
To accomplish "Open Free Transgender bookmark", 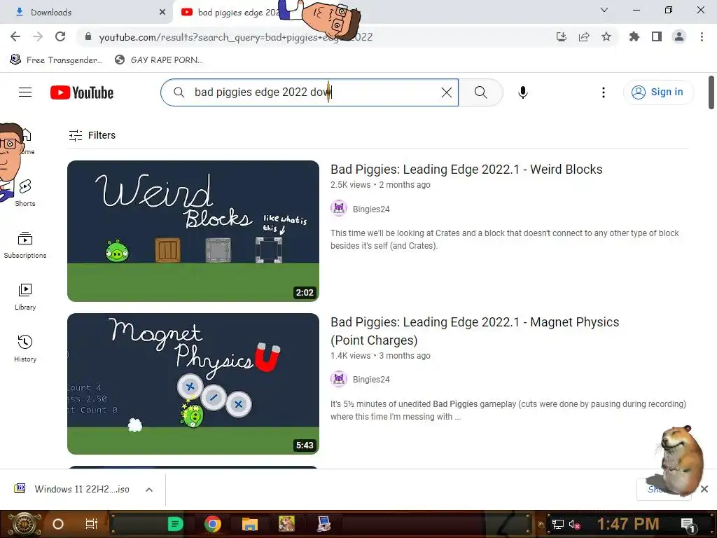I will pyautogui.click(x=56, y=60).
